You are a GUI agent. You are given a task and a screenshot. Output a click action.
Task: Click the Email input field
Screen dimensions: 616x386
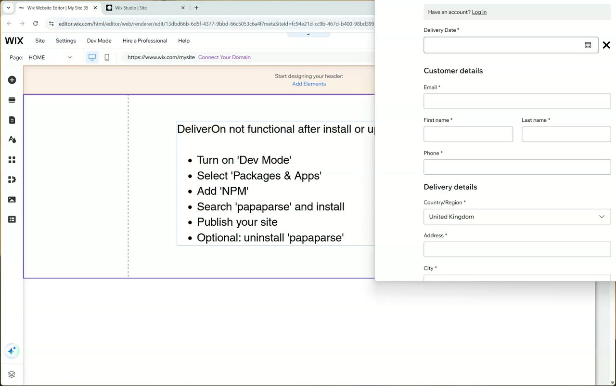click(517, 101)
